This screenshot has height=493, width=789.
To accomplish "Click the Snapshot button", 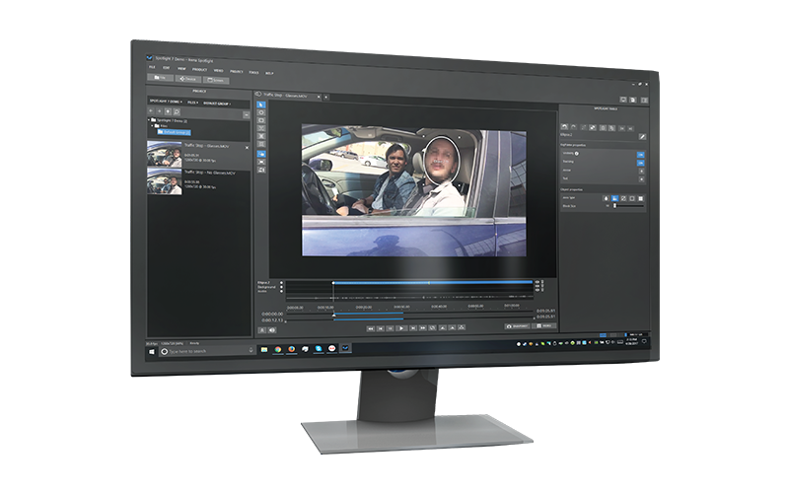I will click(518, 326).
